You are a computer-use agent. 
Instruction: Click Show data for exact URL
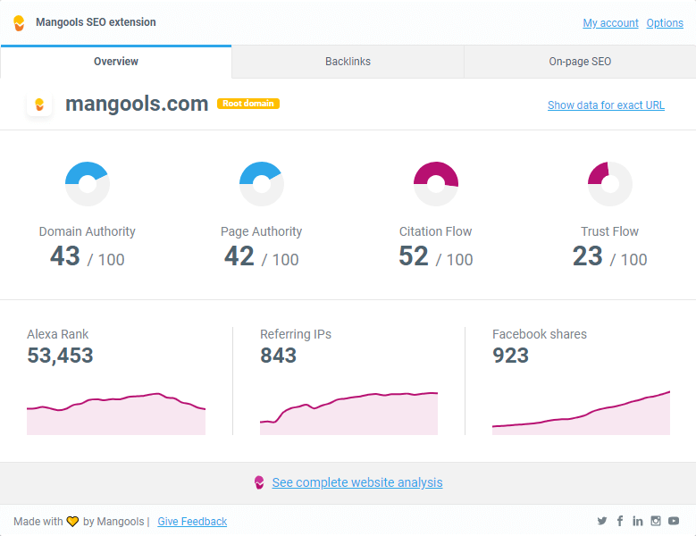606,105
